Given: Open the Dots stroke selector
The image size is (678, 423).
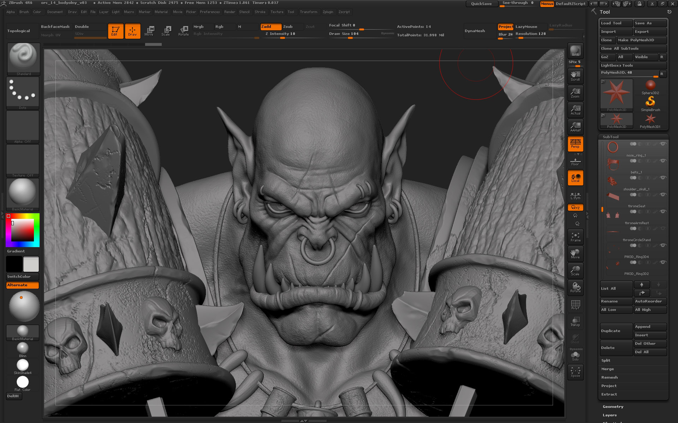Looking at the screenshot, I should (23, 93).
